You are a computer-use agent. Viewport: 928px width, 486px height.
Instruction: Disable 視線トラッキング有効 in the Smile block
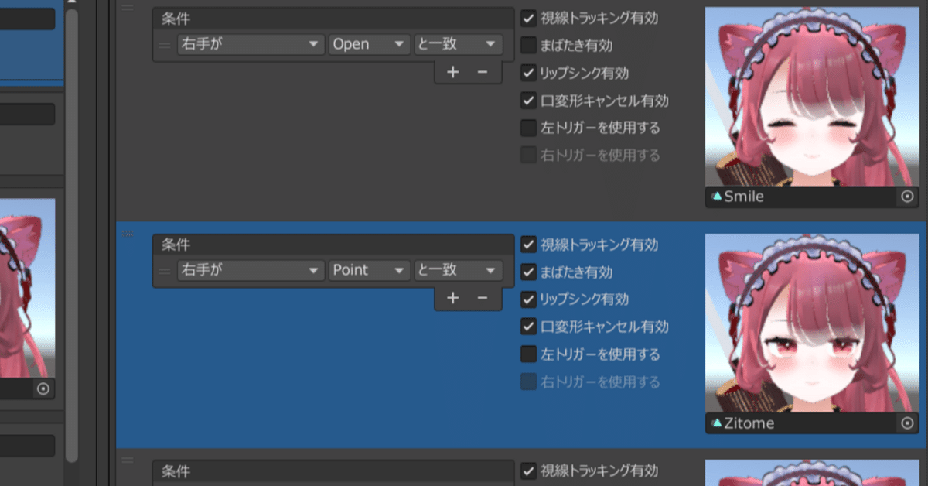pyautogui.click(x=529, y=18)
